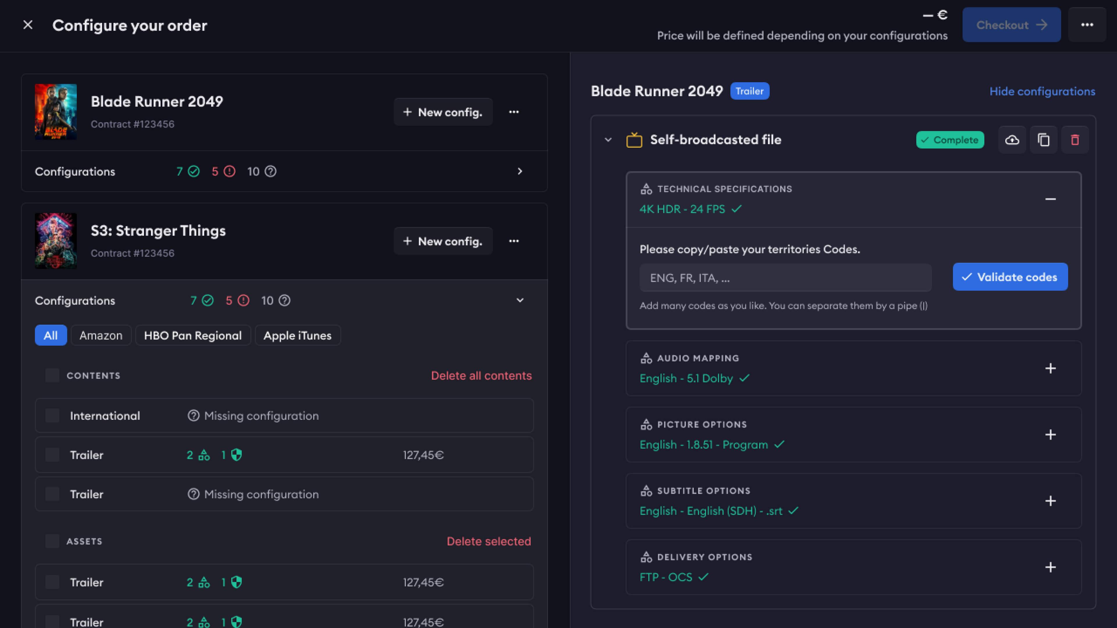Click Validate codes button
Image resolution: width=1117 pixels, height=628 pixels.
(x=1010, y=277)
